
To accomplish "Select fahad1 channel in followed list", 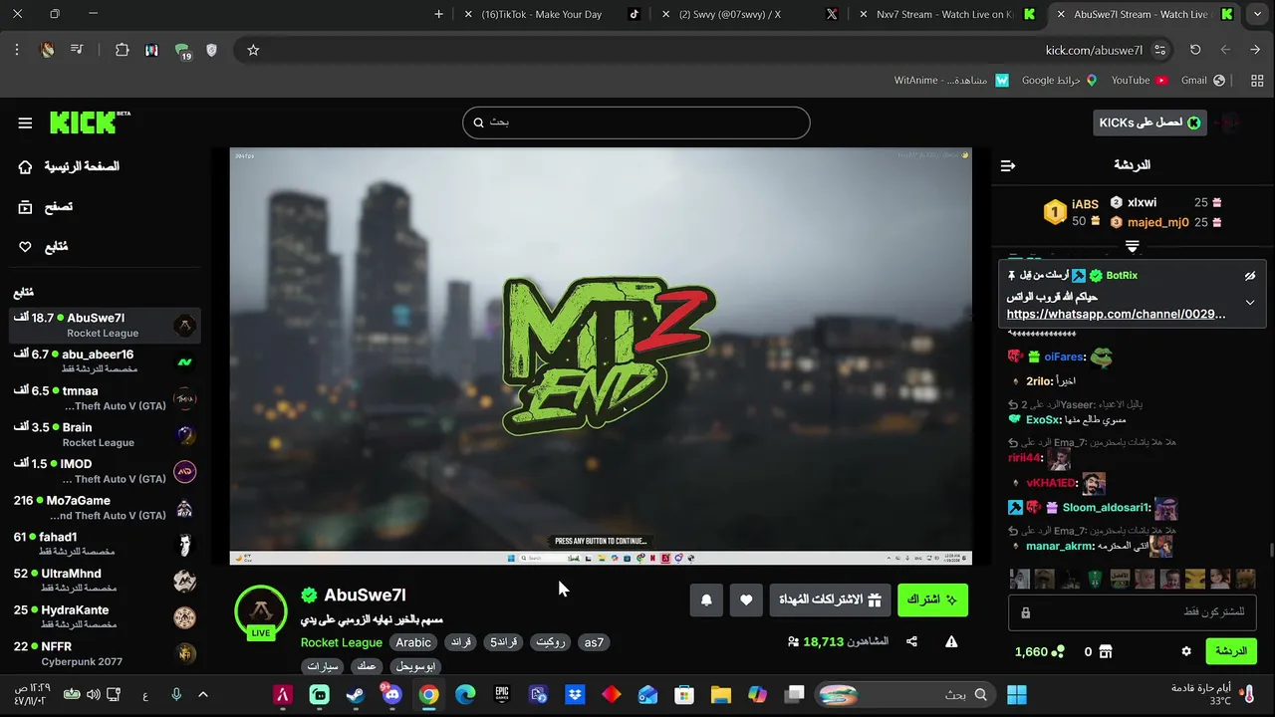I will [x=105, y=544].
